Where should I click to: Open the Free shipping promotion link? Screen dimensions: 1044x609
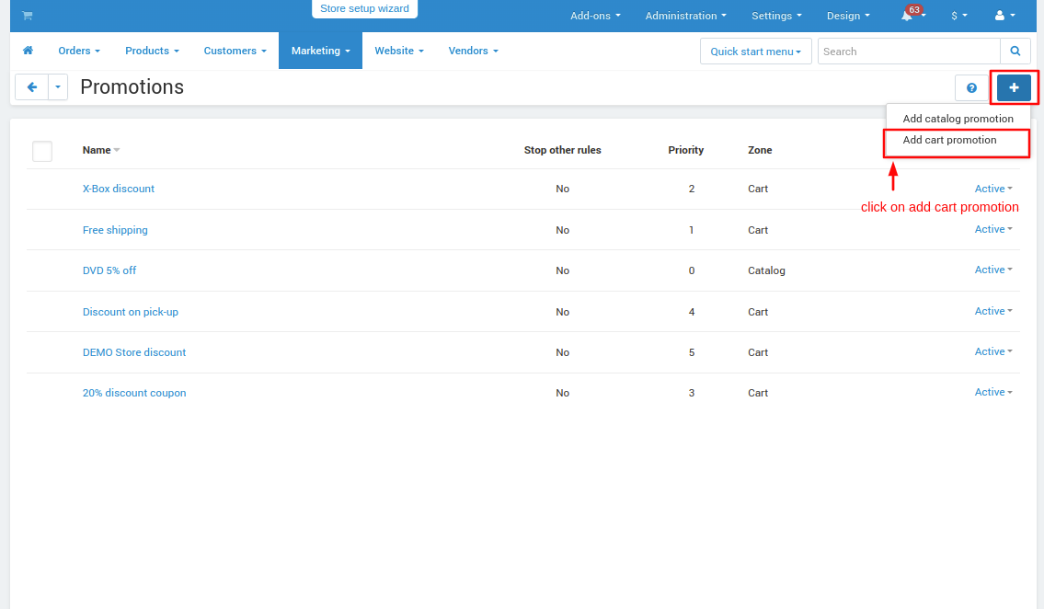click(x=115, y=230)
